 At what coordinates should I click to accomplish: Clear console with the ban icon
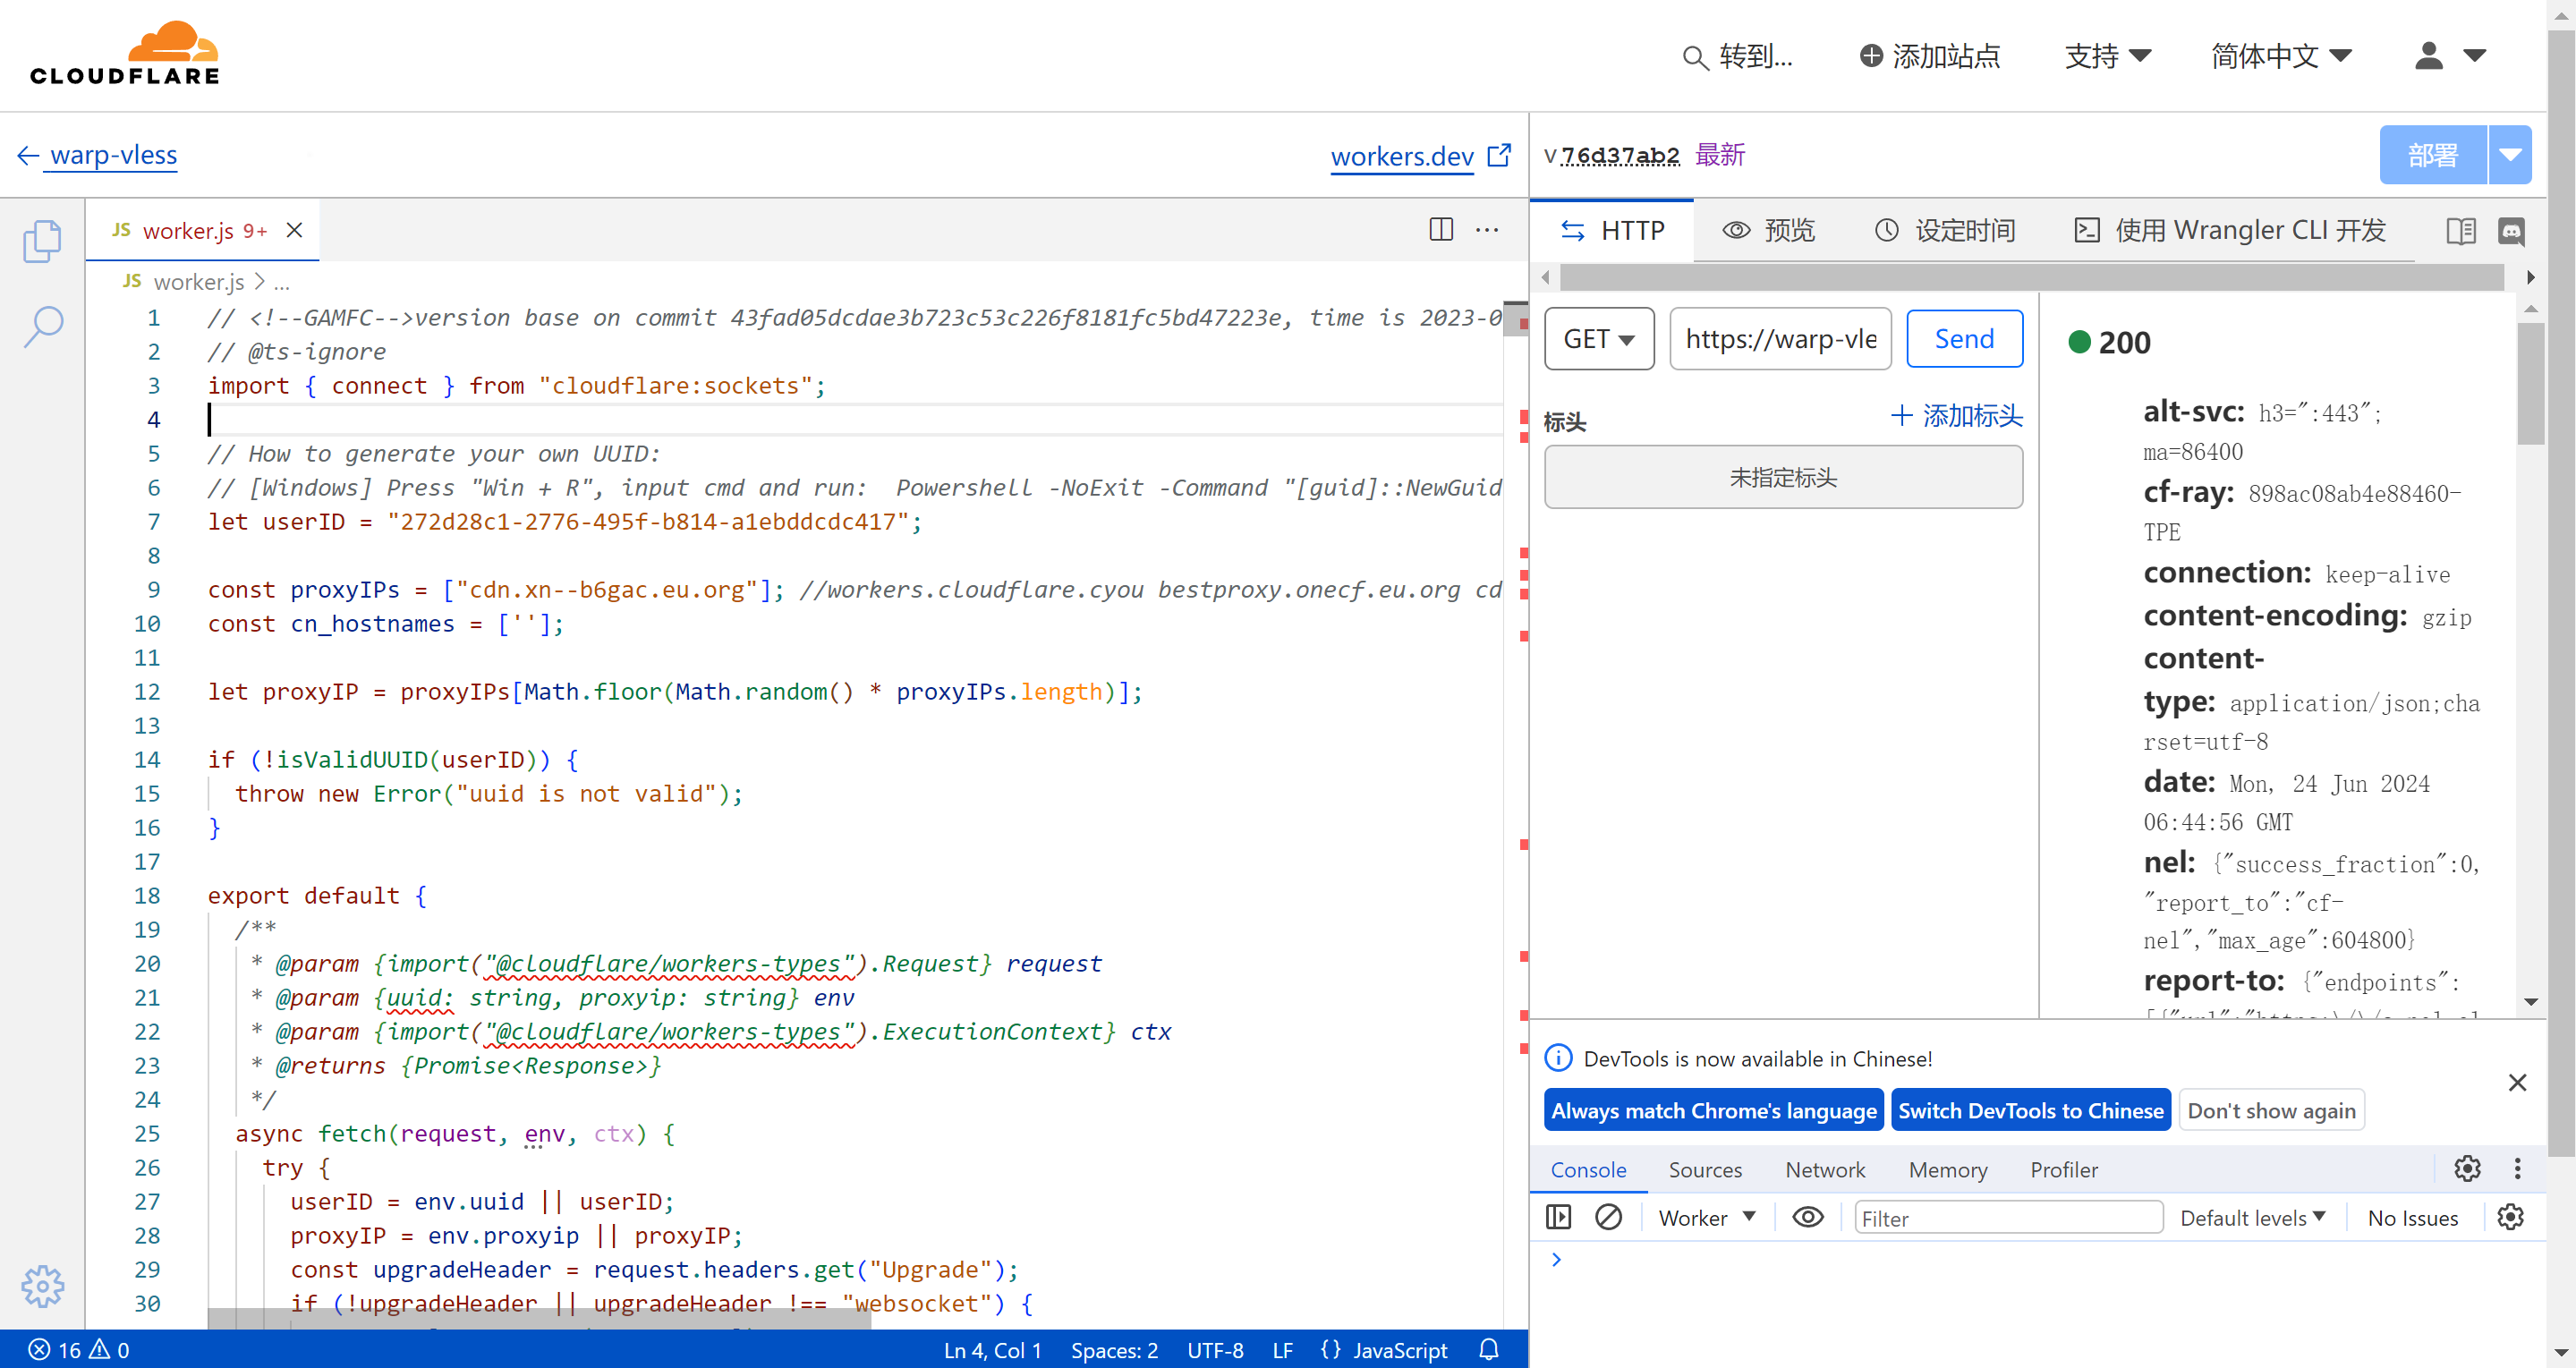click(x=1608, y=1217)
